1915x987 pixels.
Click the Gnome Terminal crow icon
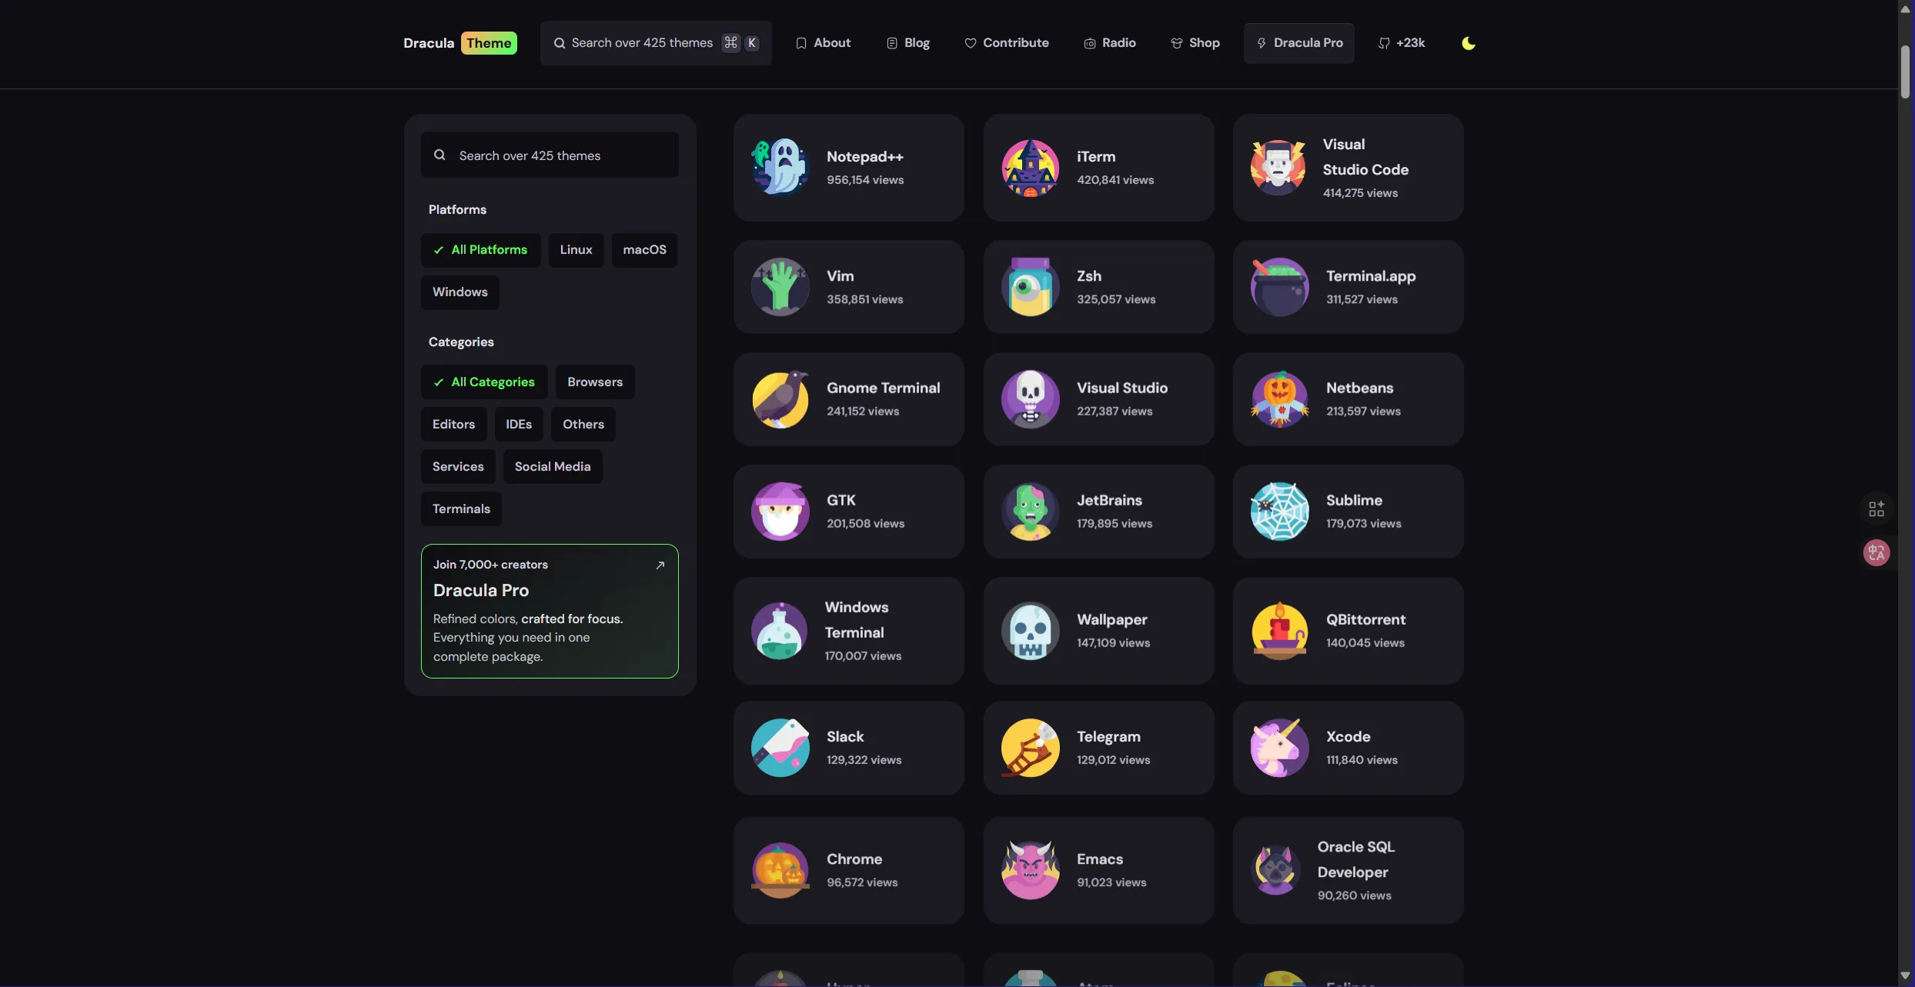pos(780,399)
